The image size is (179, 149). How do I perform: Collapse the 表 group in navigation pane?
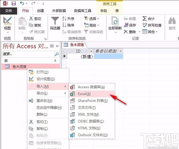click(x=55, y=61)
